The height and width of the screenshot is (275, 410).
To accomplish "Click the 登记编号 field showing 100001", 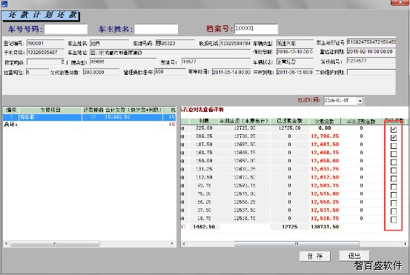I will tap(45, 44).
